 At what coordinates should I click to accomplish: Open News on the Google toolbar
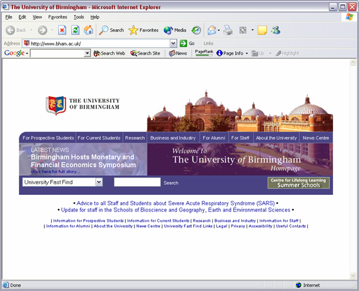point(178,53)
